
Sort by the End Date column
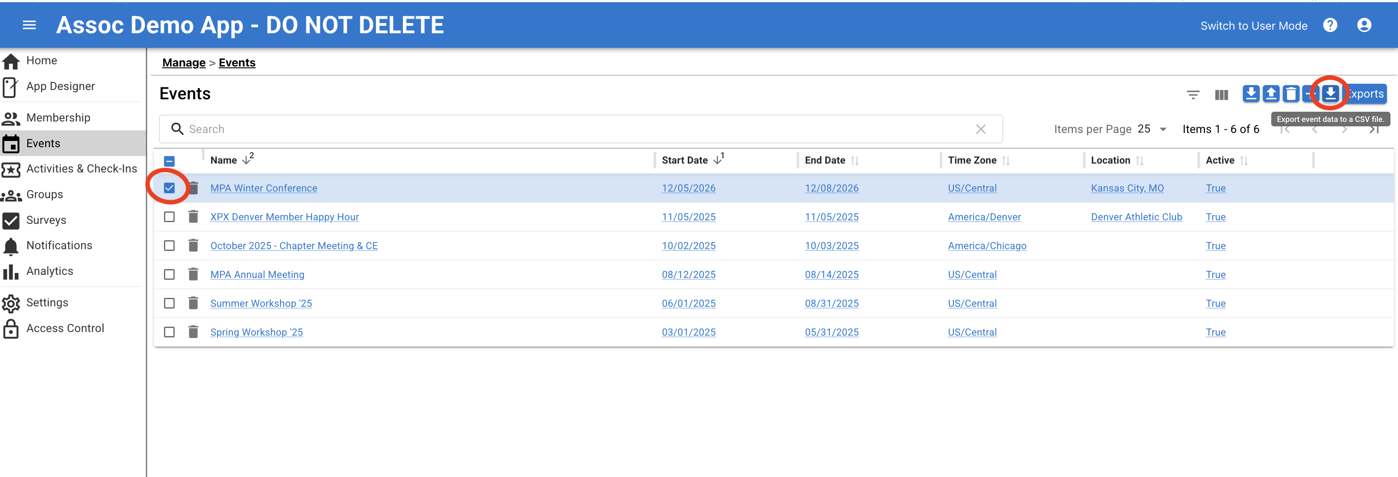824,160
